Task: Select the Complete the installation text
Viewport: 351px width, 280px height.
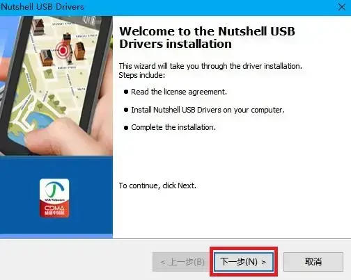Action: click(x=173, y=127)
